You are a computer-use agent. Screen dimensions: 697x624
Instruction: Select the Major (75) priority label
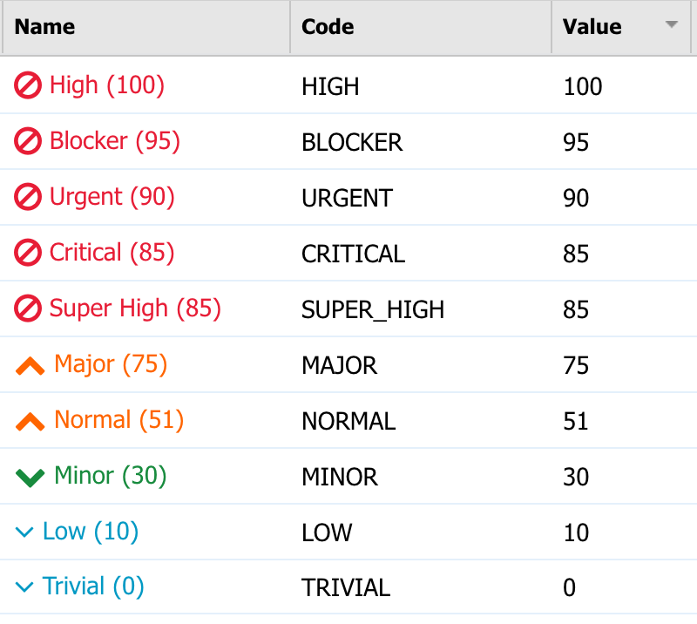111,364
